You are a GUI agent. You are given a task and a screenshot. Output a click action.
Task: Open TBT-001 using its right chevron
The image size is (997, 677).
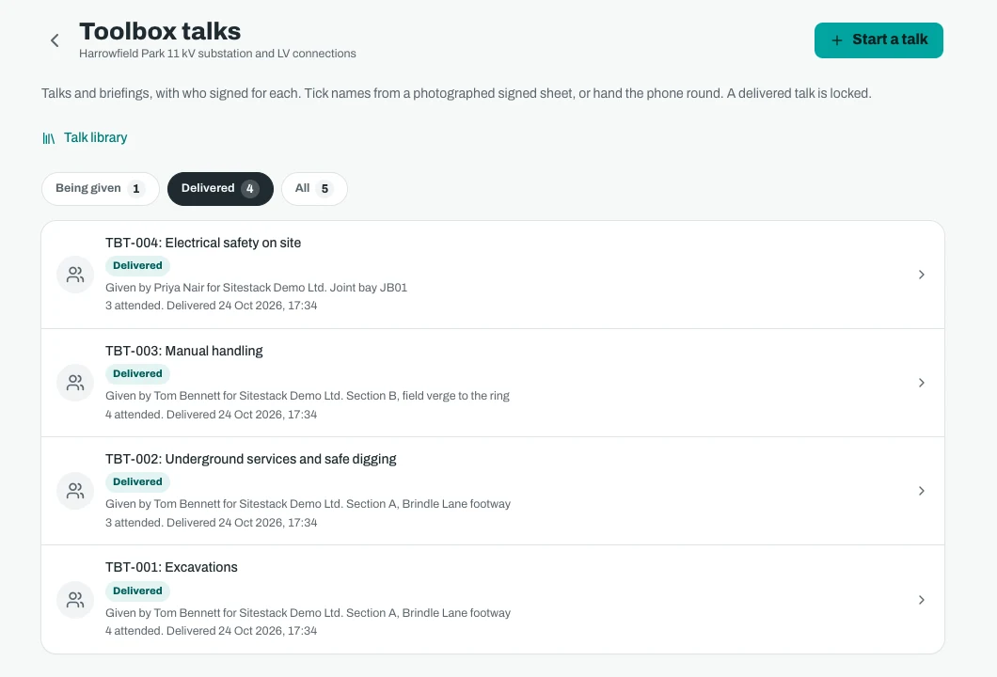pos(922,600)
